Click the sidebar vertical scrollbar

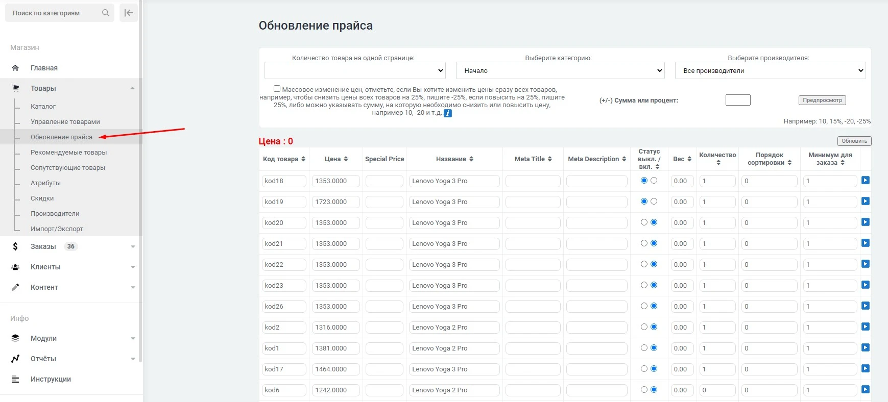pos(140,181)
